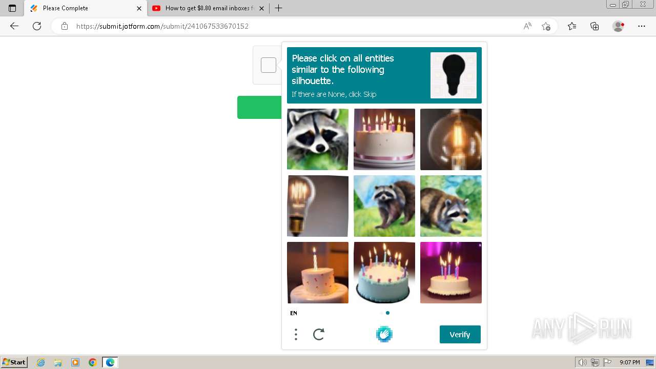The height and width of the screenshot is (369, 656).
Task: Select the raccoon face close-up image
Action: tap(318, 139)
